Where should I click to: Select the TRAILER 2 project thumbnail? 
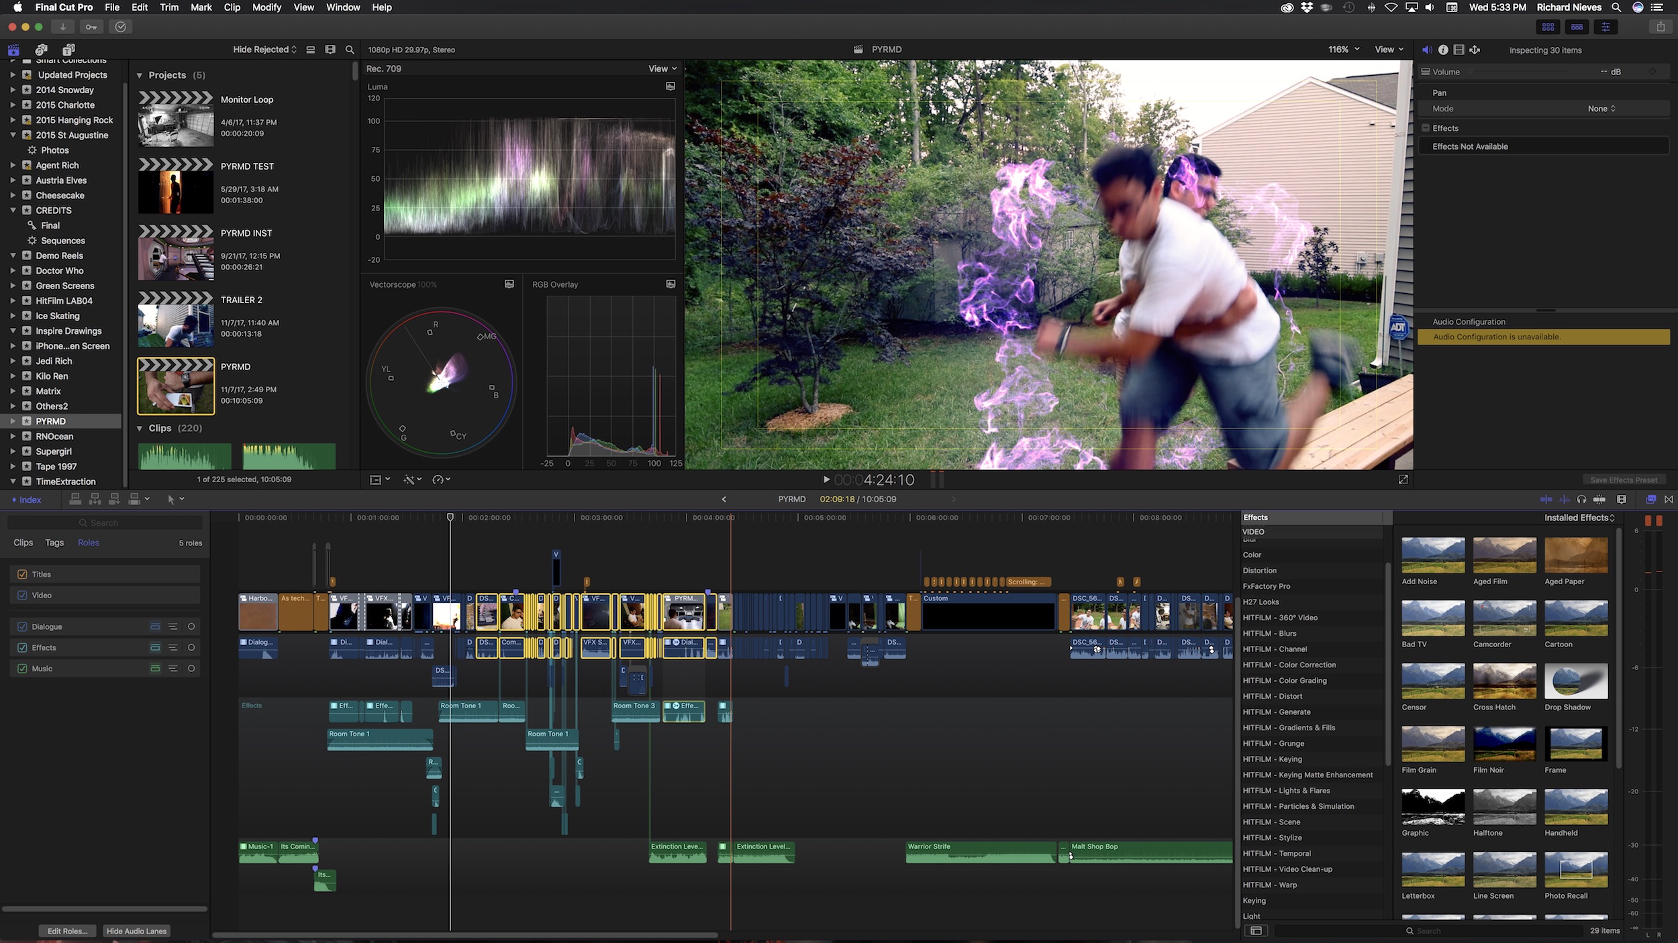(x=176, y=319)
